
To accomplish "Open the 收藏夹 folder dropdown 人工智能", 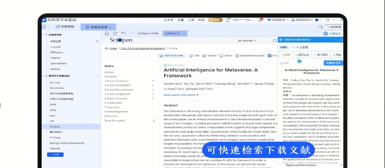I will coord(316,47).
